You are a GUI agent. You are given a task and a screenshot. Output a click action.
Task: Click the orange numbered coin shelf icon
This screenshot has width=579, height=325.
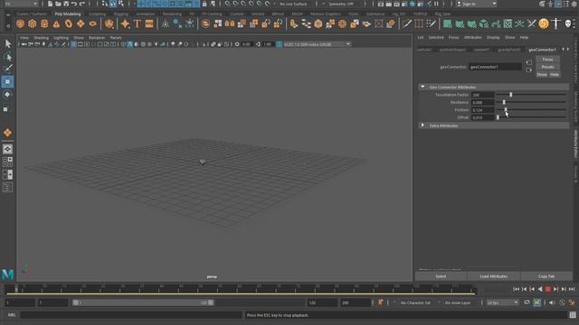(543, 24)
